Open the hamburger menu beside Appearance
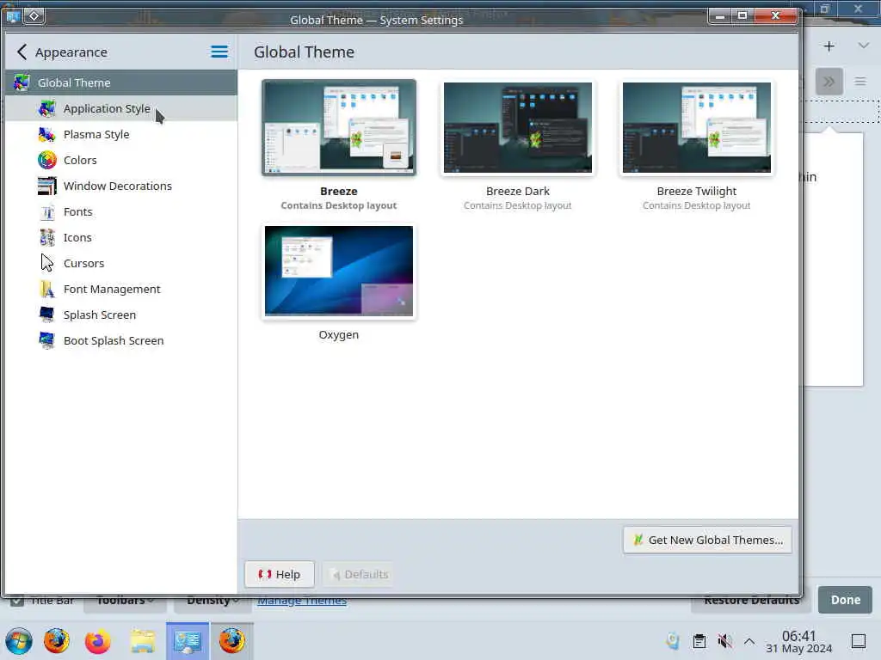The width and height of the screenshot is (881, 660). coord(219,52)
